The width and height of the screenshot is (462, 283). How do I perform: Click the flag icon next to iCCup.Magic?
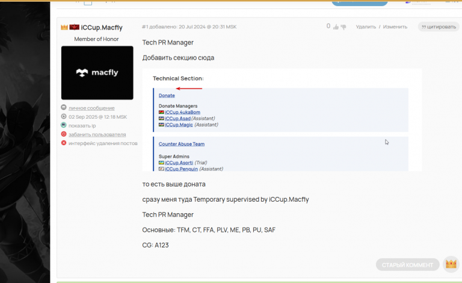161,125
